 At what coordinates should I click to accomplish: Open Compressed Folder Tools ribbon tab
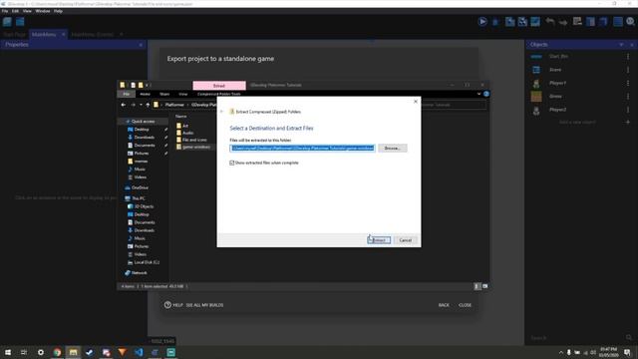pyautogui.click(x=219, y=94)
